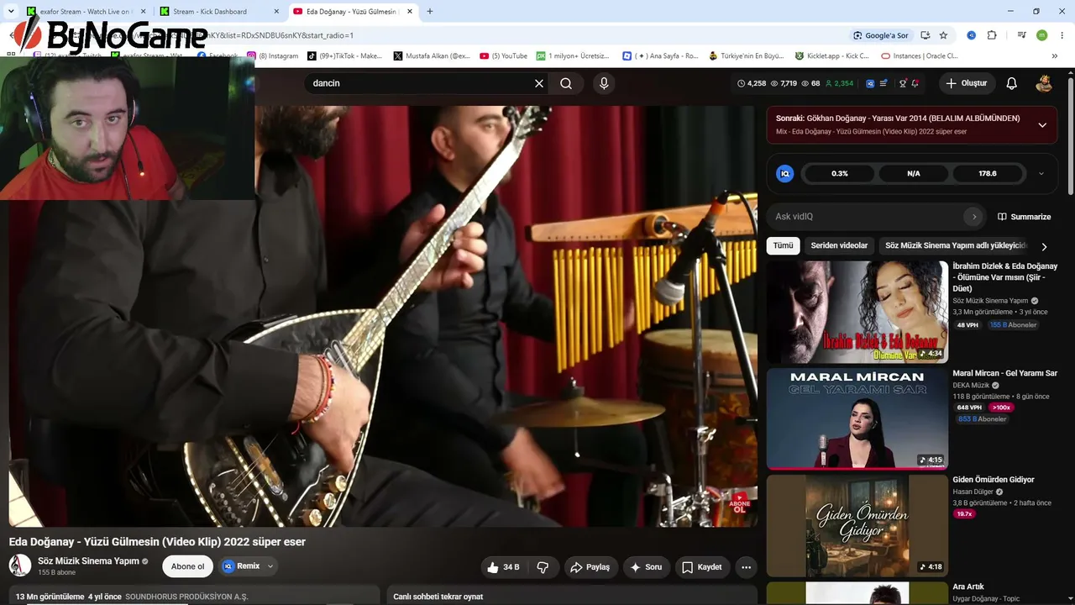Open Chrome tab search dropdown arrow
The image size is (1075, 605).
10,12
